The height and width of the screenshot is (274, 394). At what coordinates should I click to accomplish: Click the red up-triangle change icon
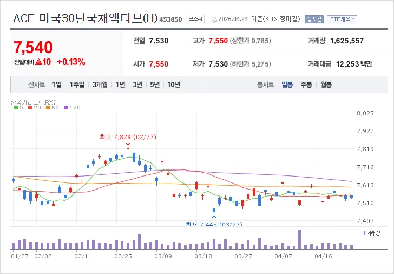(39, 62)
